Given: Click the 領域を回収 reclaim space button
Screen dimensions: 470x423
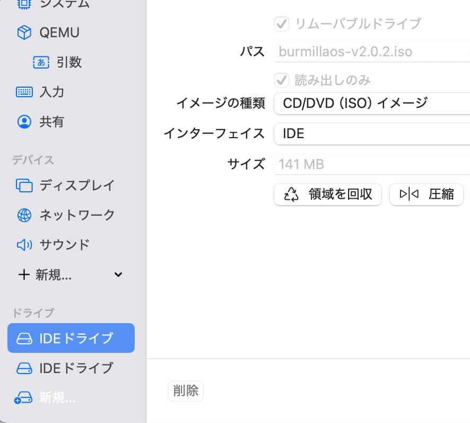Looking at the screenshot, I should point(328,194).
